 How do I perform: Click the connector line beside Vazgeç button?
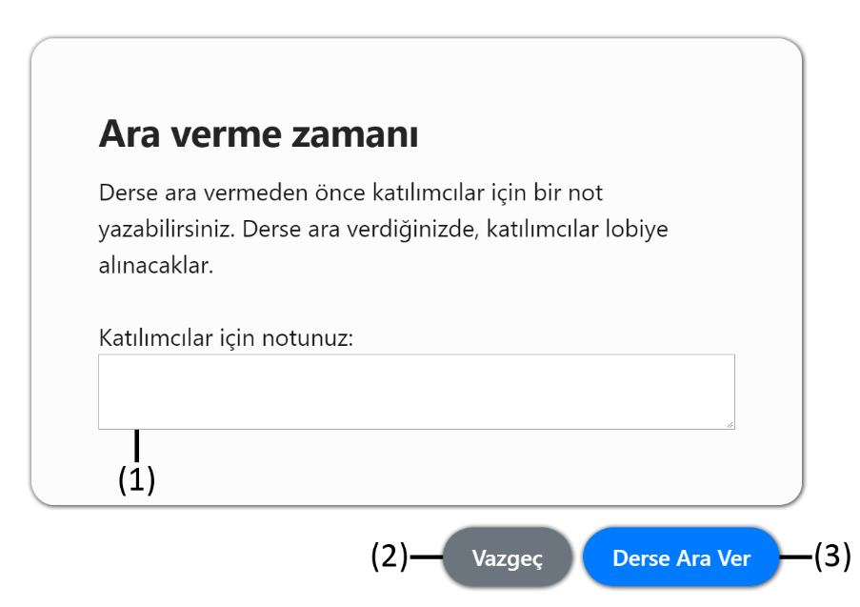pos(426,556)
